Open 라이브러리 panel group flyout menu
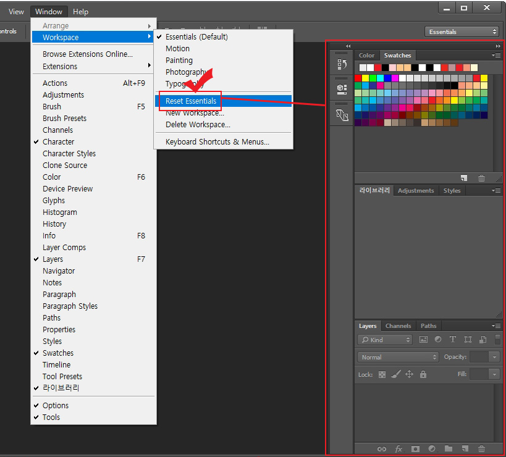Screen dimensions: 506x457 pos(496,191)
